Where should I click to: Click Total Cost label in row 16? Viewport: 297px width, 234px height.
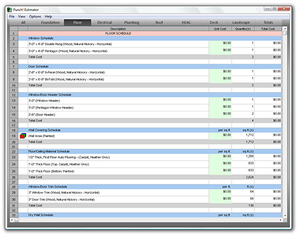35,120
